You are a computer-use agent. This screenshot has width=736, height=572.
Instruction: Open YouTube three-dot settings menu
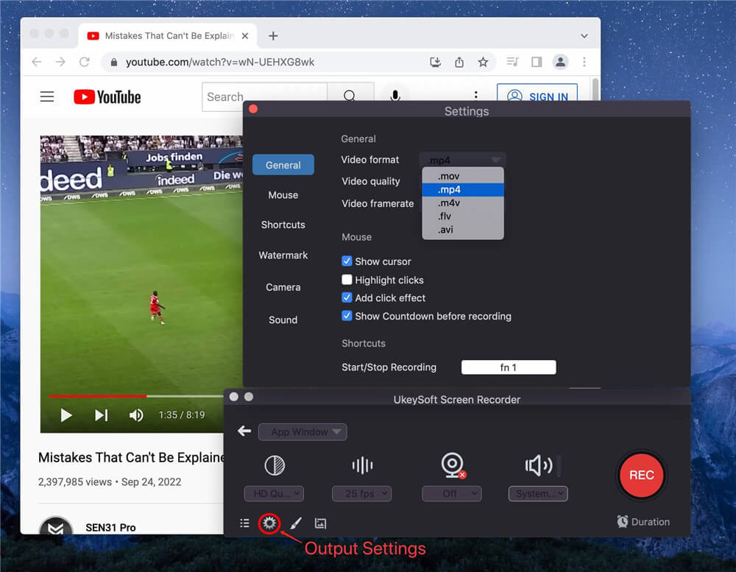[x=476, y=96]
